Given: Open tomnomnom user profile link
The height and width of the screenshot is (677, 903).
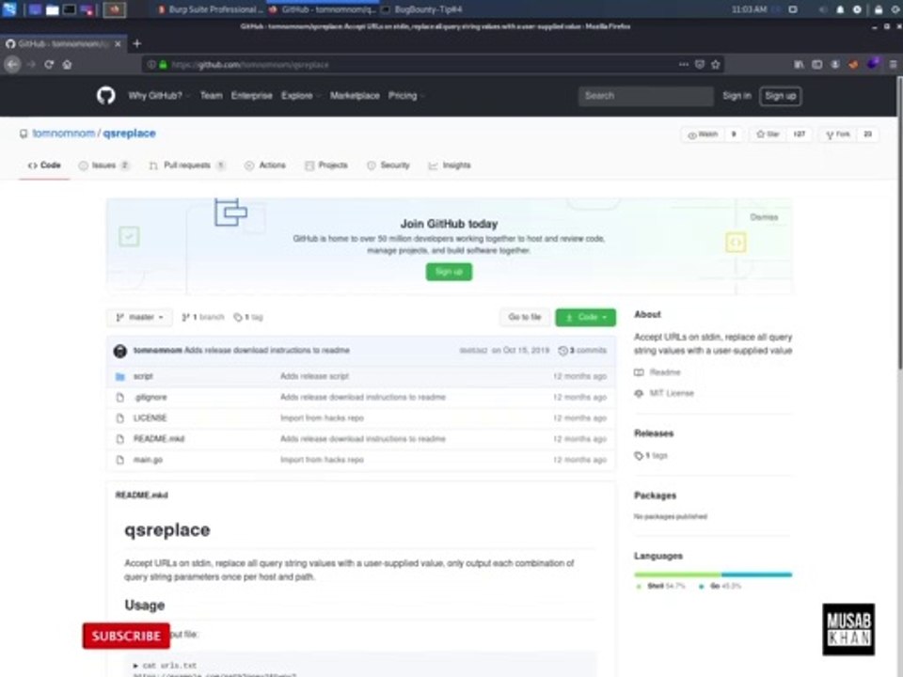Looking at the screenshot, I should pos(63,134).
